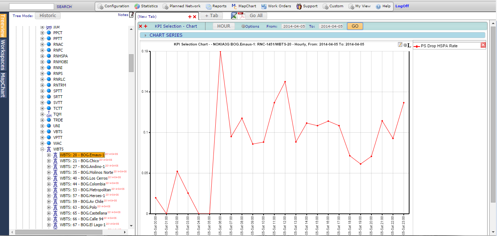497x236 pixels.
Task: Open the Statistics menu
Action: [x=146, y=6]
